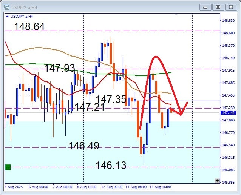The height and width of the screenshot is (195, 241).
Task: Minimize the USDJPY-a,H4 chart window
Action: [x=205, y=7]
